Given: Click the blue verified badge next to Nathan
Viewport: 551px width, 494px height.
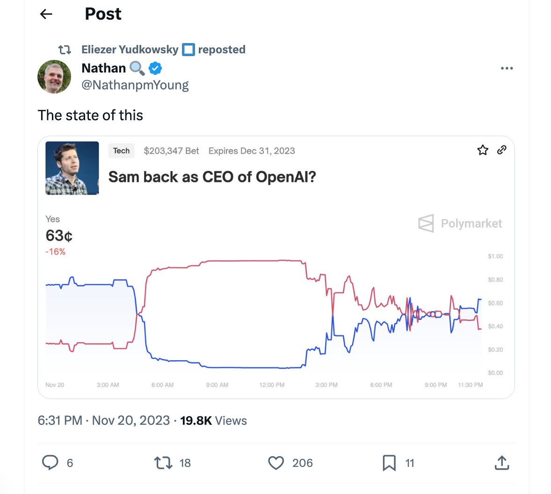Looking at the screenshot, I should coord(155,68).
